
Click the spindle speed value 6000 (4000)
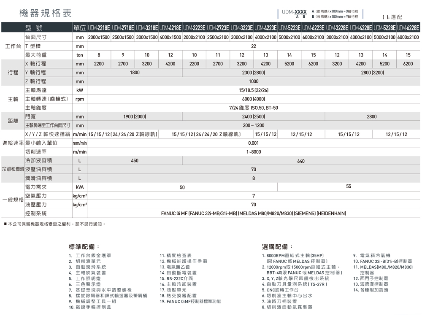coord(254,99)
